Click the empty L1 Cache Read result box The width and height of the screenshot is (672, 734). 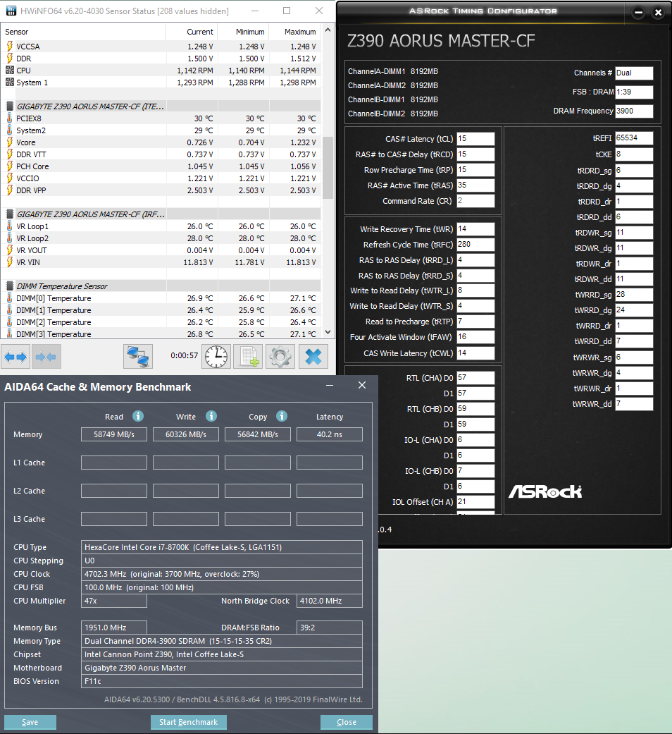point(113,463)
